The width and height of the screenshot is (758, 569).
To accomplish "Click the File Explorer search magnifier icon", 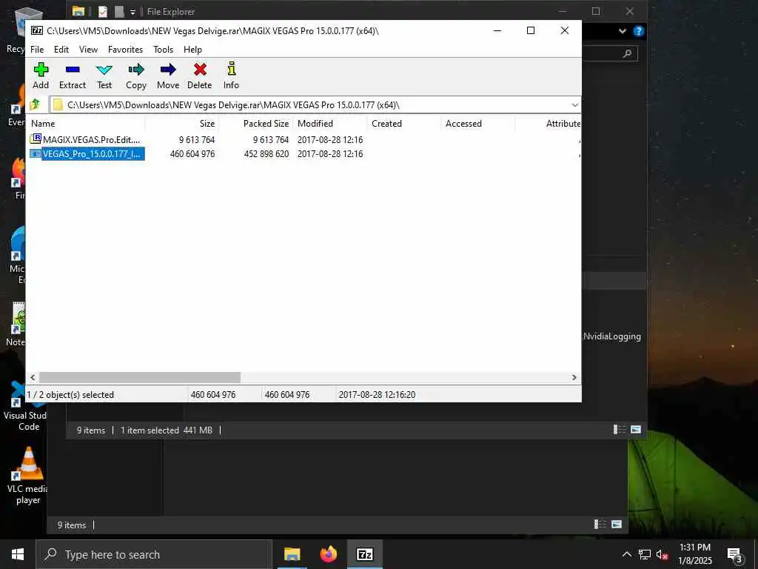I will pos(627,53).
